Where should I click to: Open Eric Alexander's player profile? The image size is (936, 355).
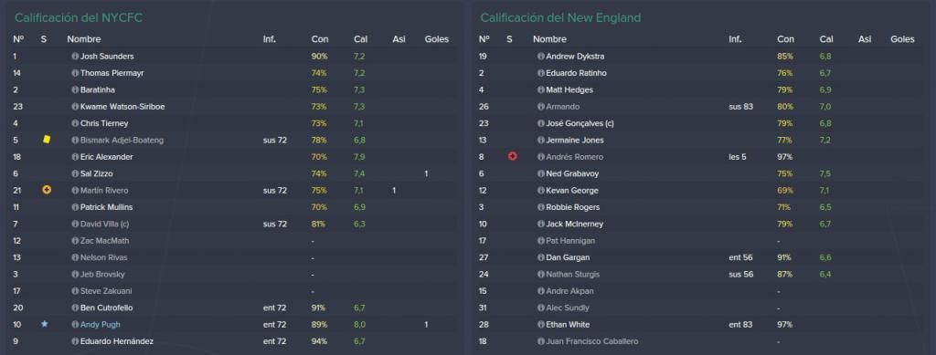[106, 157]
